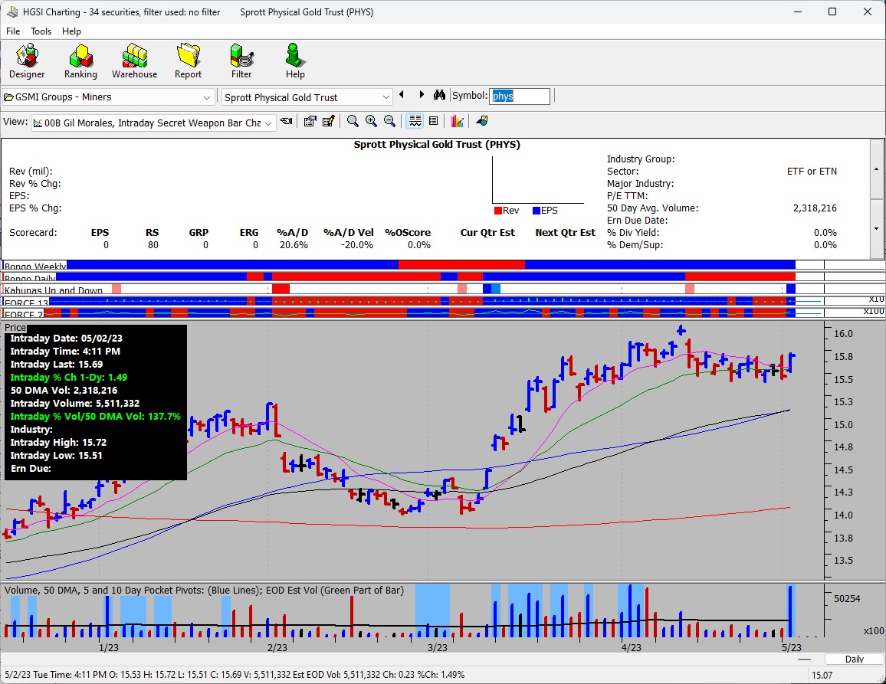Viewport: 886px width, 684px height.
Task: Click the blue EPS legend swatch
Action: [x=537, y=211]
